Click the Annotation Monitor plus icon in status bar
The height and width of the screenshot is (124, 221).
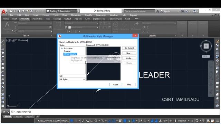pos(171,121)
